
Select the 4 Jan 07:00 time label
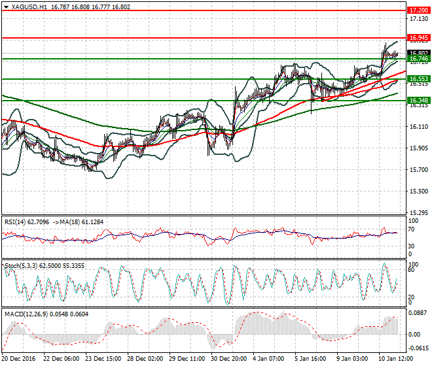click(268, 359)
